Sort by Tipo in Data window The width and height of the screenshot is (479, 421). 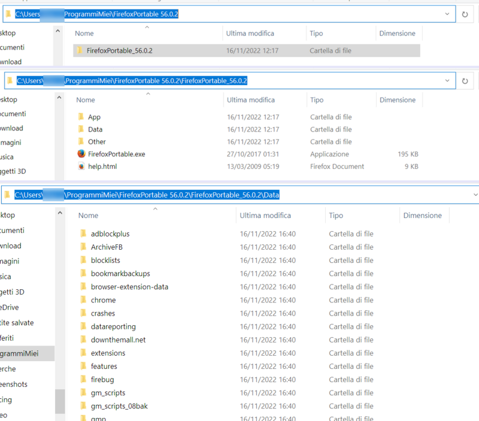336,216
